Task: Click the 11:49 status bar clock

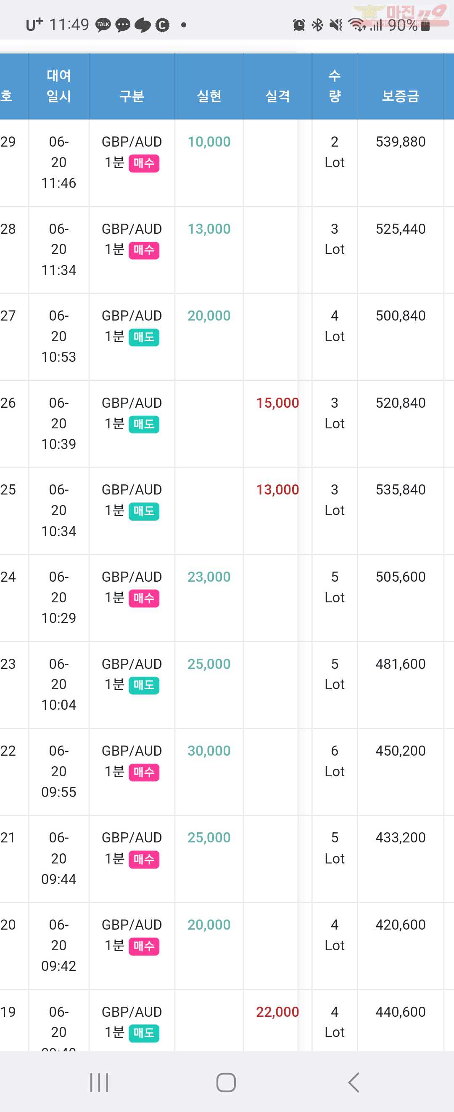Action: (x=69, y=24)
